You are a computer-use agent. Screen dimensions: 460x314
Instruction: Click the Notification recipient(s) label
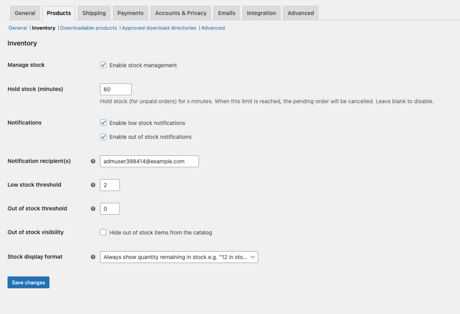tap(39, 161)
